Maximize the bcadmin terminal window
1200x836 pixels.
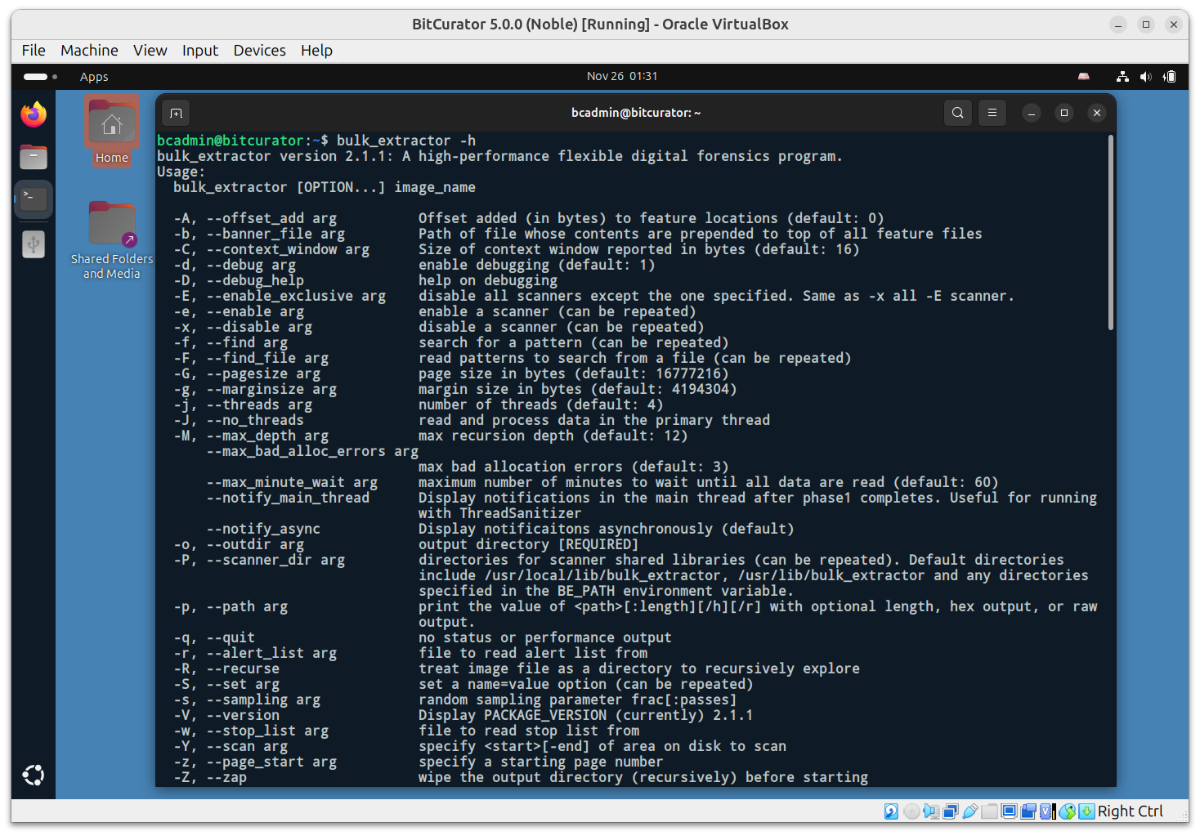(1064, 113)
